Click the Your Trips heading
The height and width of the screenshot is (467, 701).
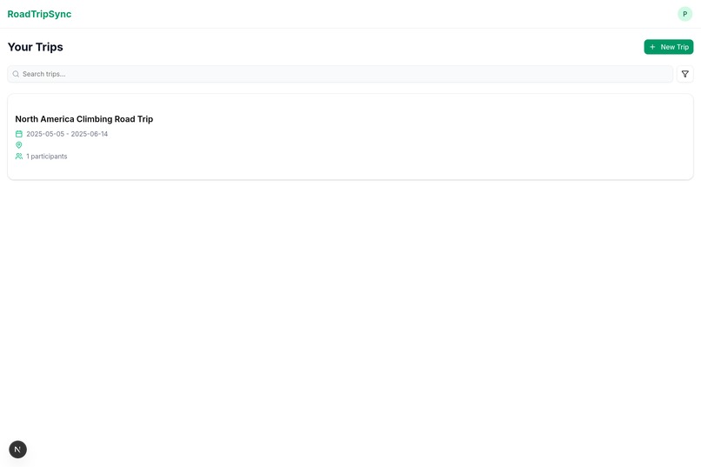click(36, 47)
